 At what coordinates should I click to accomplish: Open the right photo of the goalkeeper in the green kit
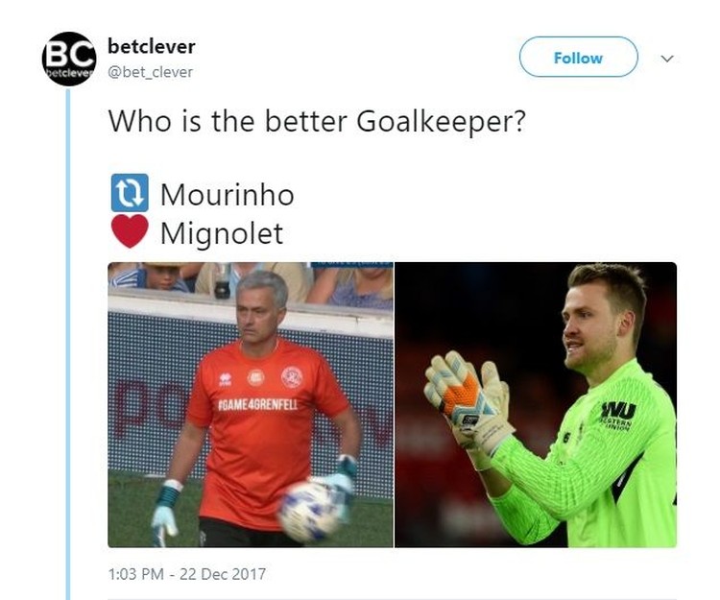[x=536, y=404]
